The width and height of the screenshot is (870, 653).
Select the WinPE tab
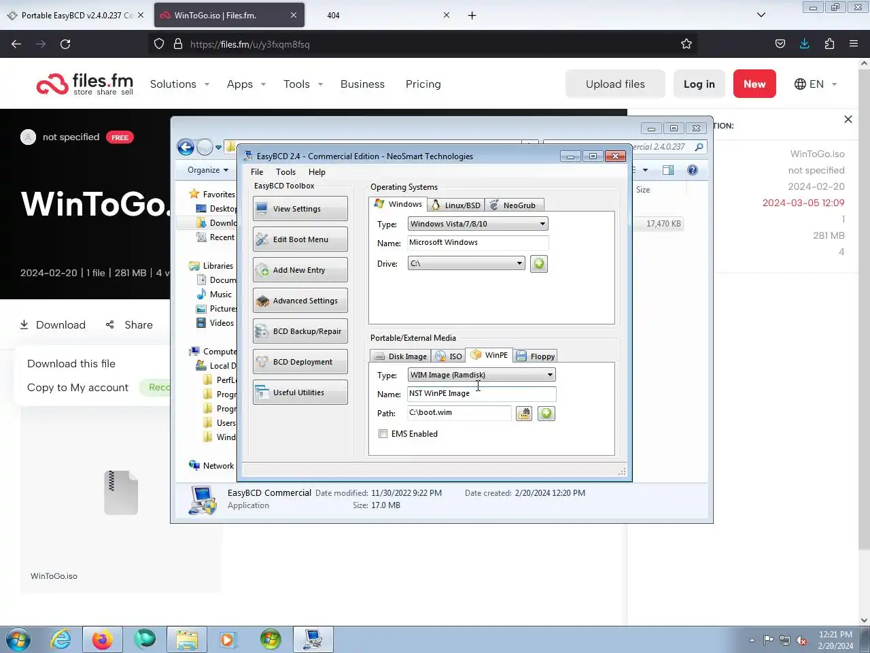(489, 355)
